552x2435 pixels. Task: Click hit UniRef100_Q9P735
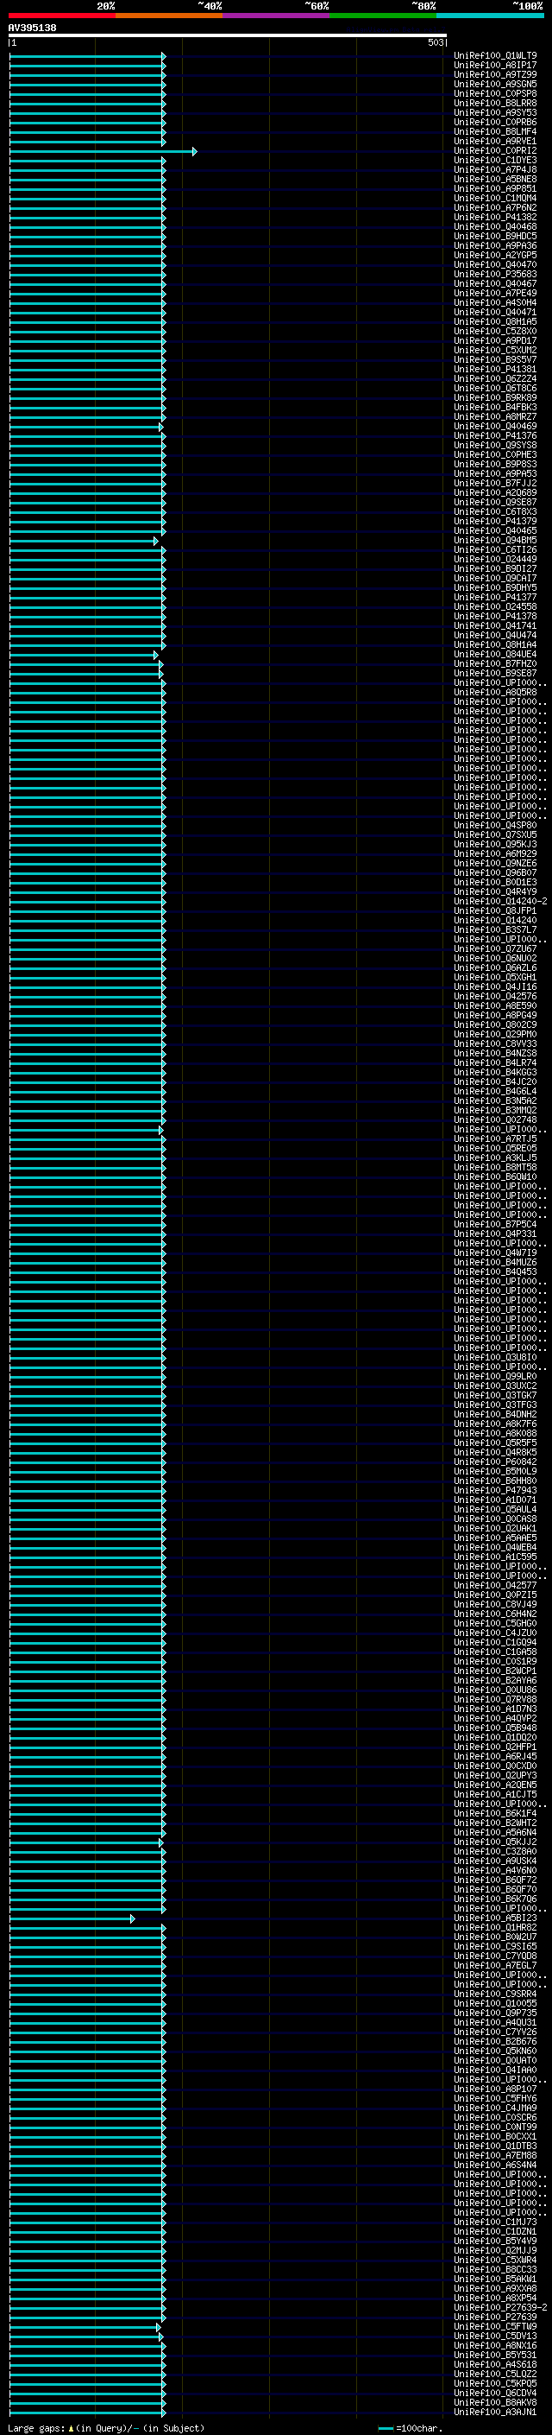[x=495, y=2014]
